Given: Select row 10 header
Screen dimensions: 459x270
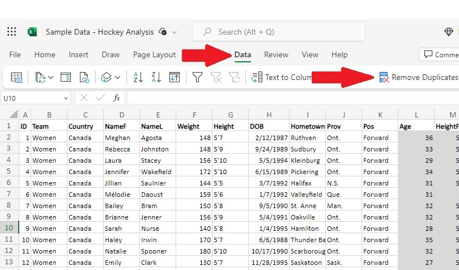Looking at the screenshot, I should 8,228.
